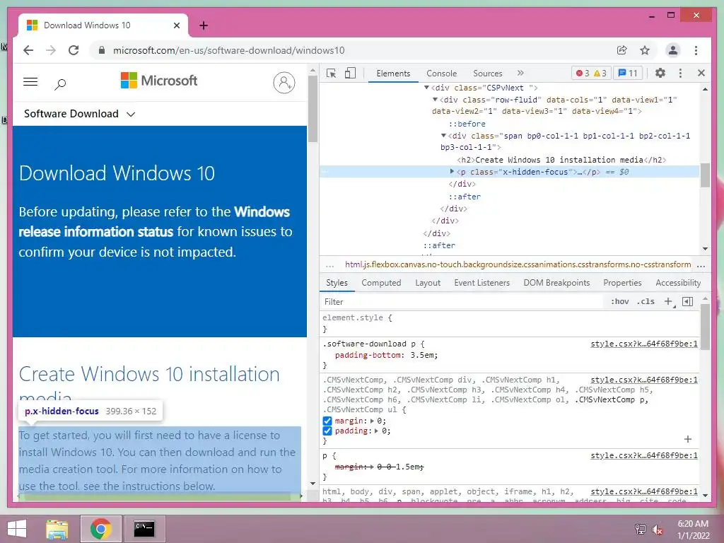The width and height of the screenshot is (724, 543).
Task: Open the Layout tab
Action: click(428, 283)
